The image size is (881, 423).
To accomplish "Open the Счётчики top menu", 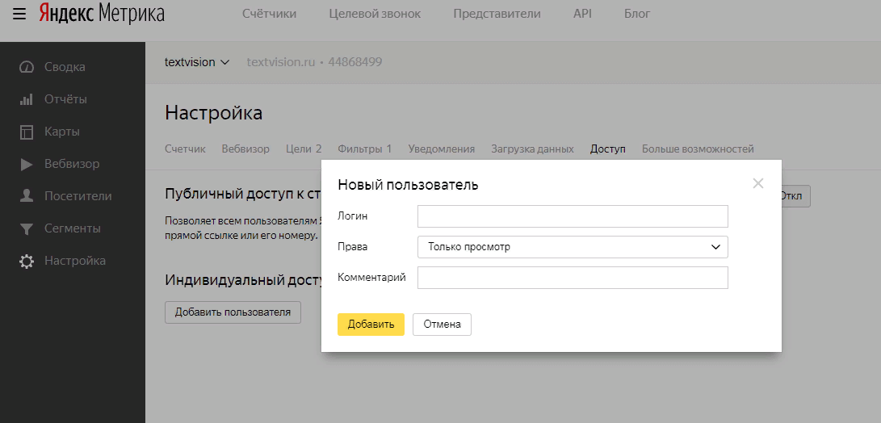I will point(269,14).
